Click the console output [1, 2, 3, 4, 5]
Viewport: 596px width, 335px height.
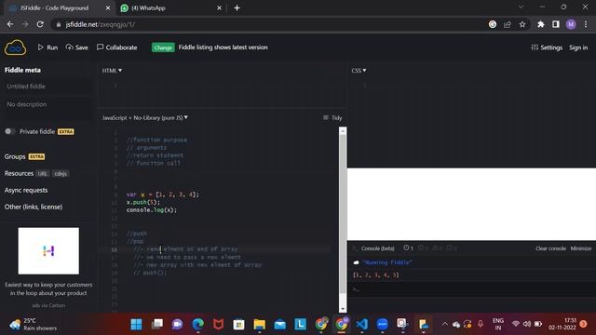[x=376, y=275]
